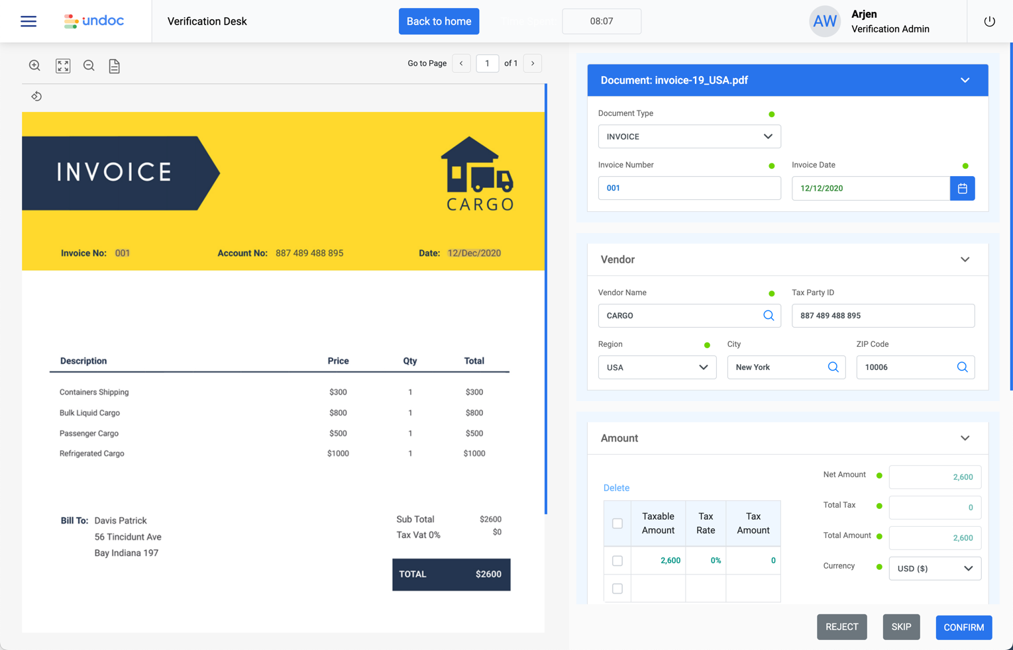Zoom in on the document
Image resolution: width=1013 pixels, height=650 pixels.
point(34,66)
